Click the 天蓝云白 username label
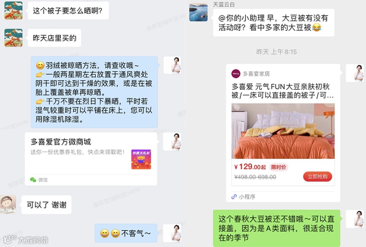Viewport: 366px width, 247px height. 224,4
